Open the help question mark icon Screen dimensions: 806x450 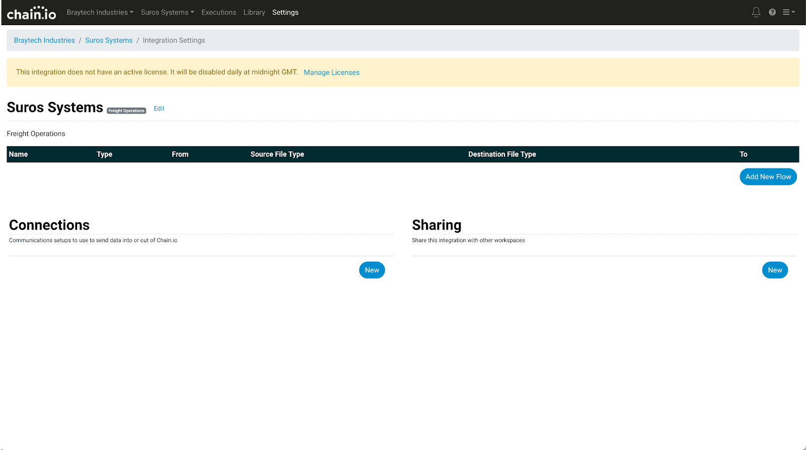(x=772, y=12)
